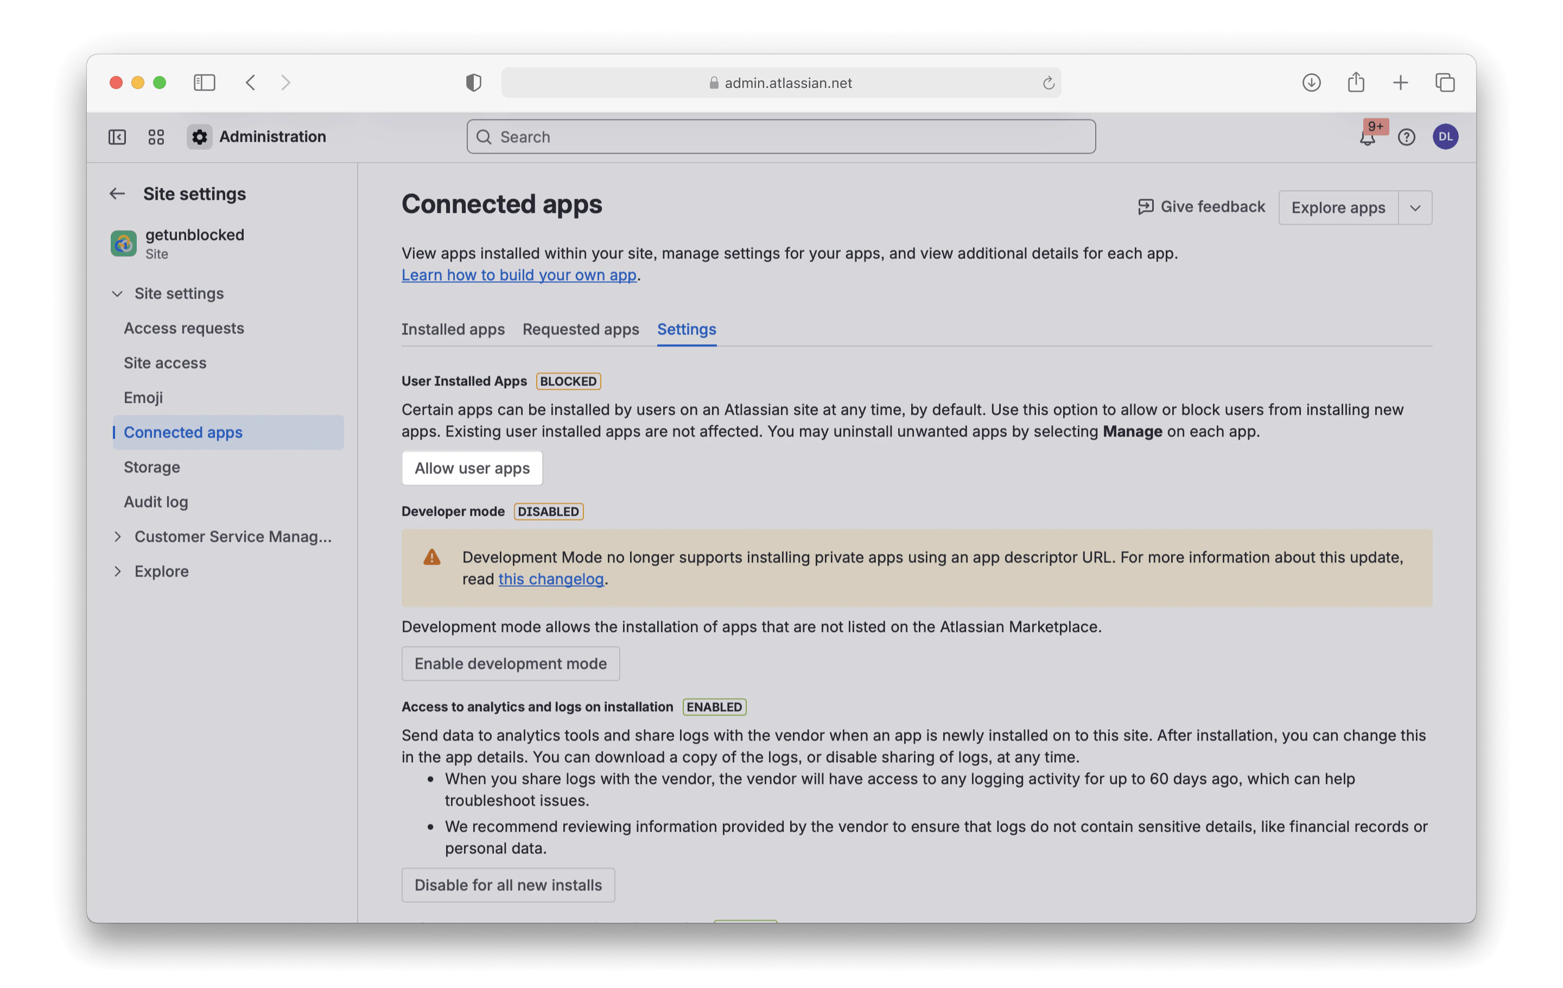1563x988 pixels.
Task: Go forward with the browser forward arrow
Action: [x=285, y=83]
